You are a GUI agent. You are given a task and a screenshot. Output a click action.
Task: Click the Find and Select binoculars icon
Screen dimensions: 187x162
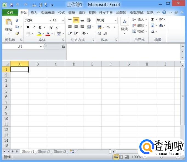[161, 25]
